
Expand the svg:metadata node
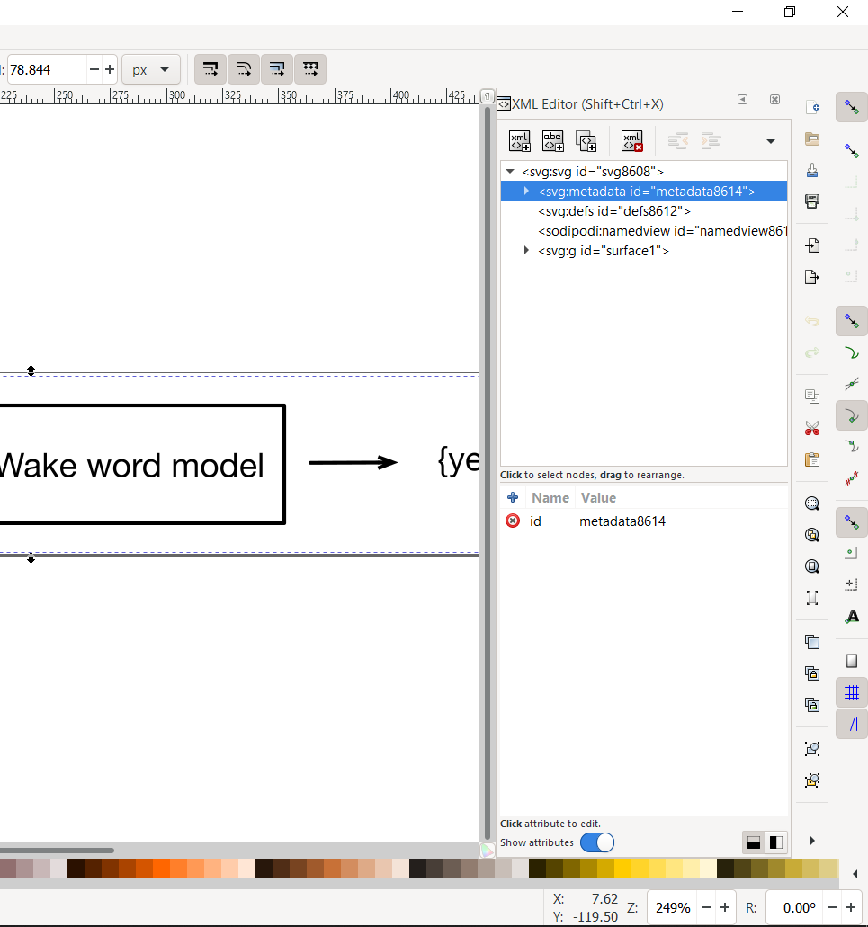[x=526, y=191]
